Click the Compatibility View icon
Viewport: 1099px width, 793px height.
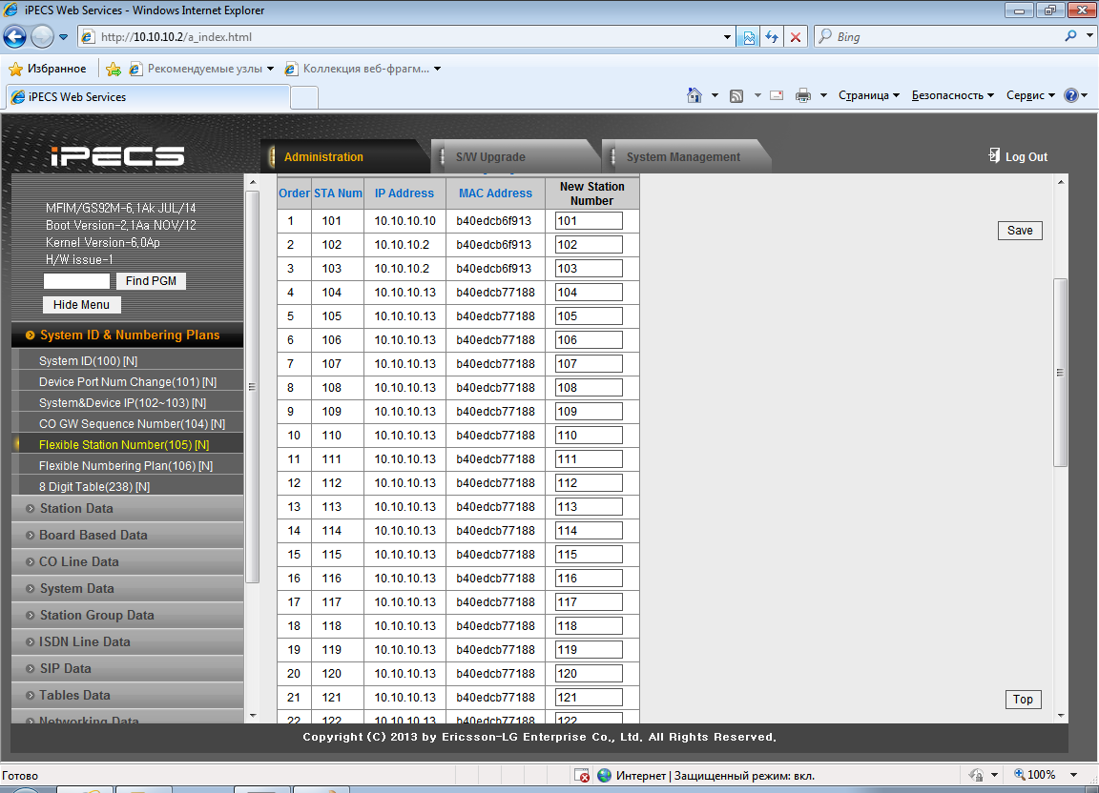pyautogui.click(x=748, y=37)
